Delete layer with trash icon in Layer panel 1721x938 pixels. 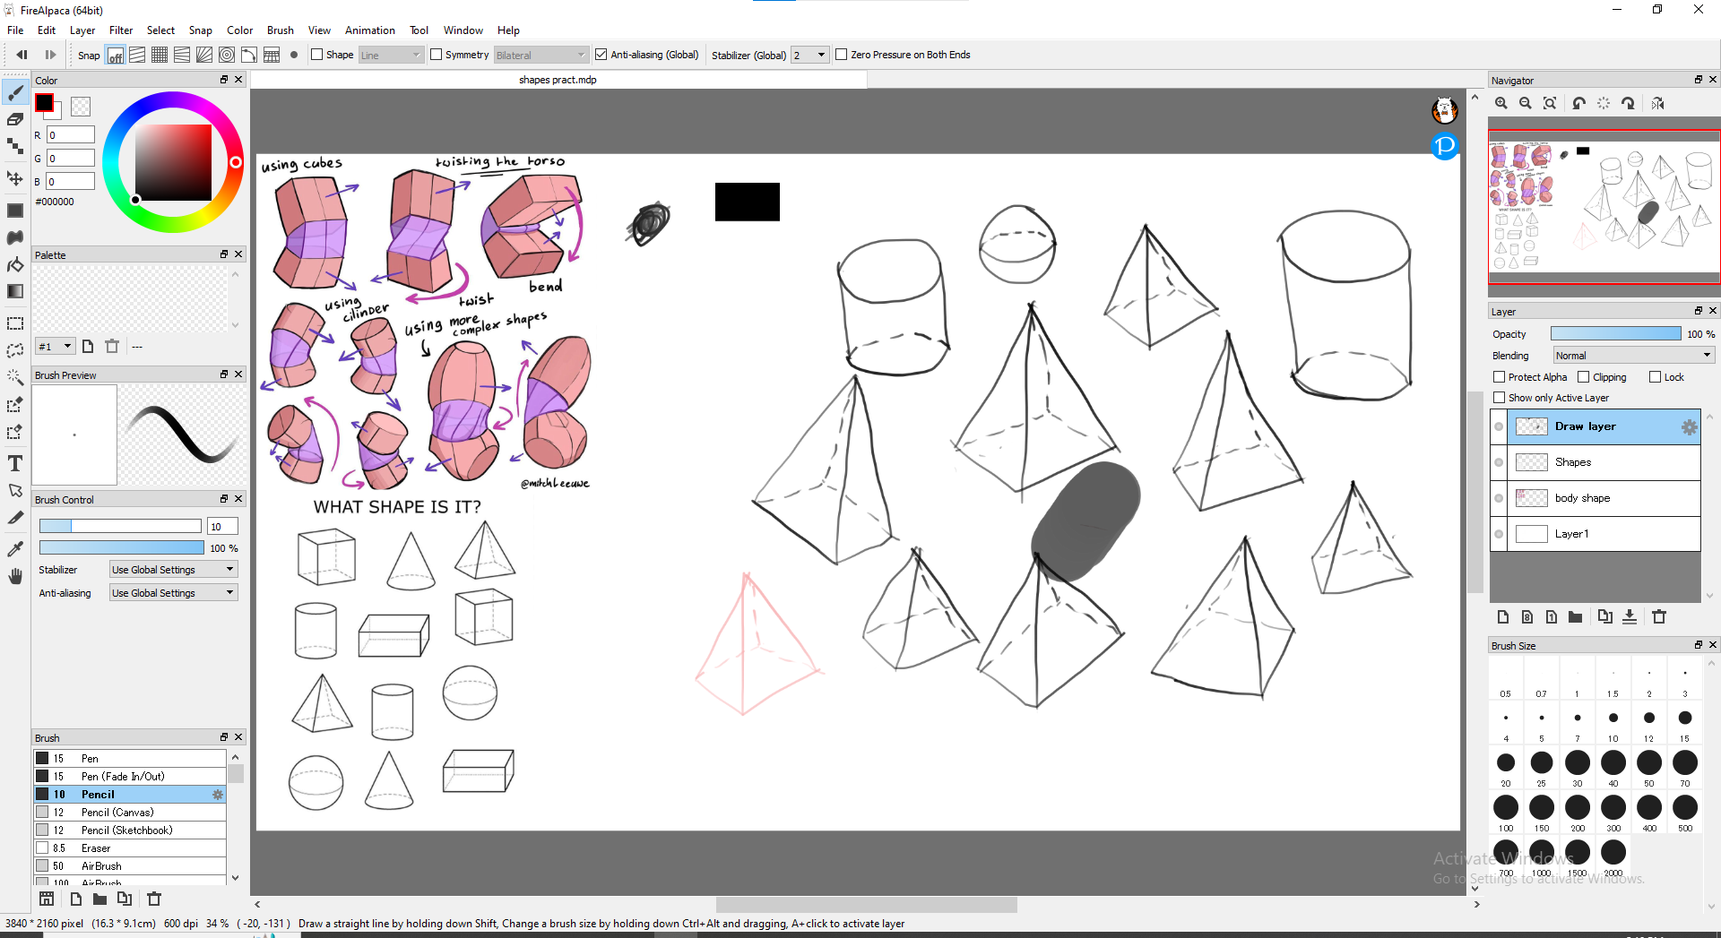[1659, 616]
